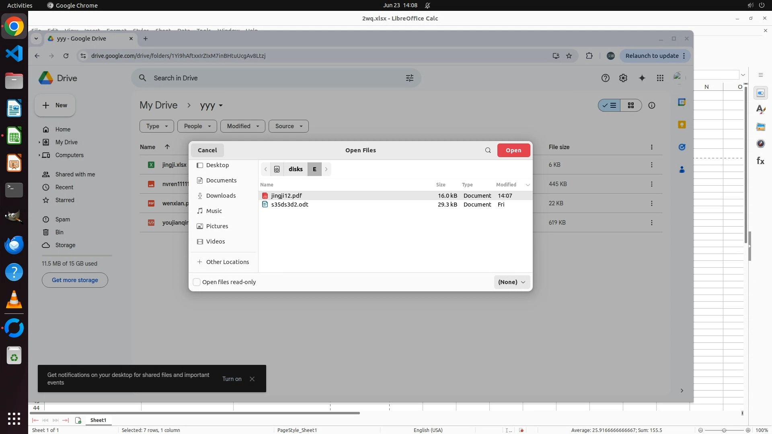This screenshot has height=434, width=772.
Task: Bookmark this page with star icon
Action: coord(569,56)
